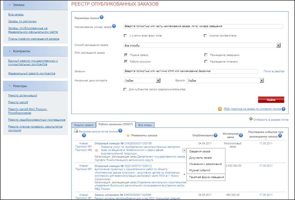Click the red Найти button

271,100
